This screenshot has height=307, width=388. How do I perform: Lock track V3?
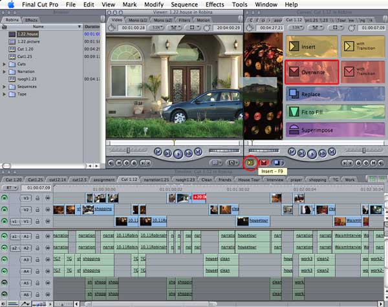(x=38, y=198)
